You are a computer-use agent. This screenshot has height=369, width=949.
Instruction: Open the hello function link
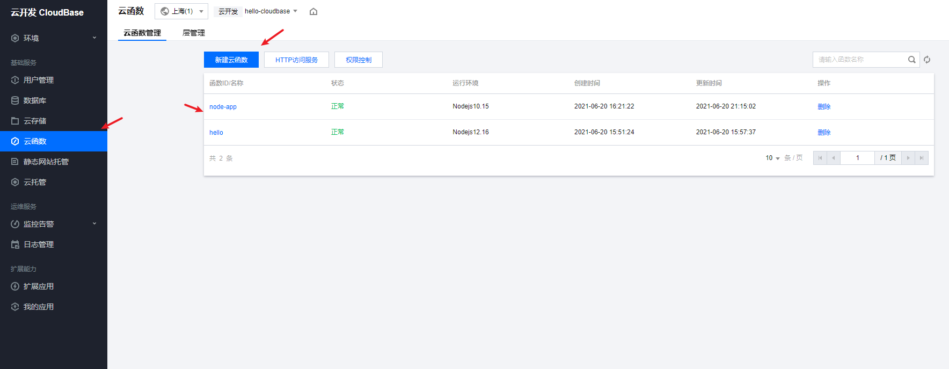(216, 133)
